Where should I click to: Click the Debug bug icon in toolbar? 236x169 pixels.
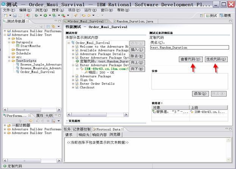tap(36, 16)
